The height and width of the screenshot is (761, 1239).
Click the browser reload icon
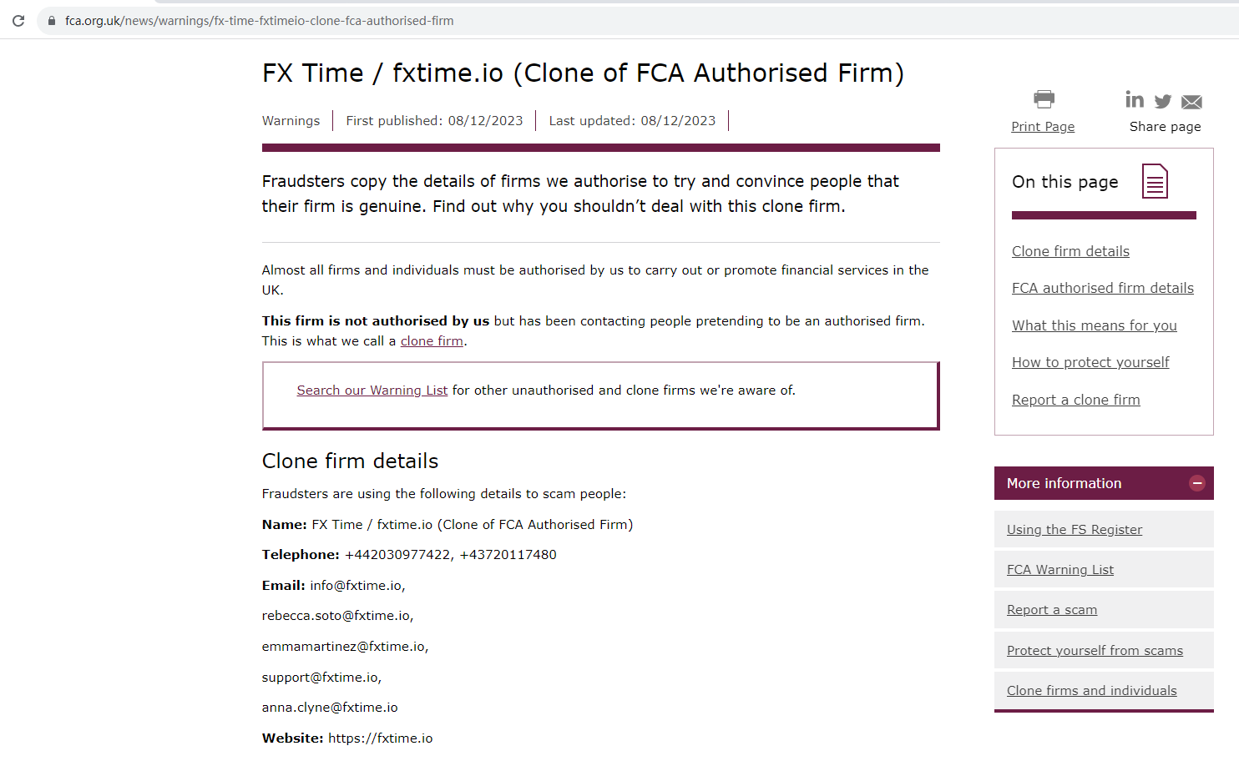(x=18, y=21)
